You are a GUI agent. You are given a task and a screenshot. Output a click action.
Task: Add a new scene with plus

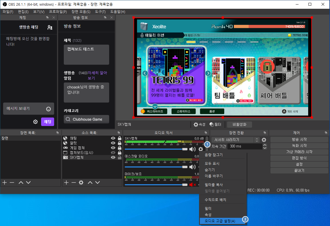5,182
